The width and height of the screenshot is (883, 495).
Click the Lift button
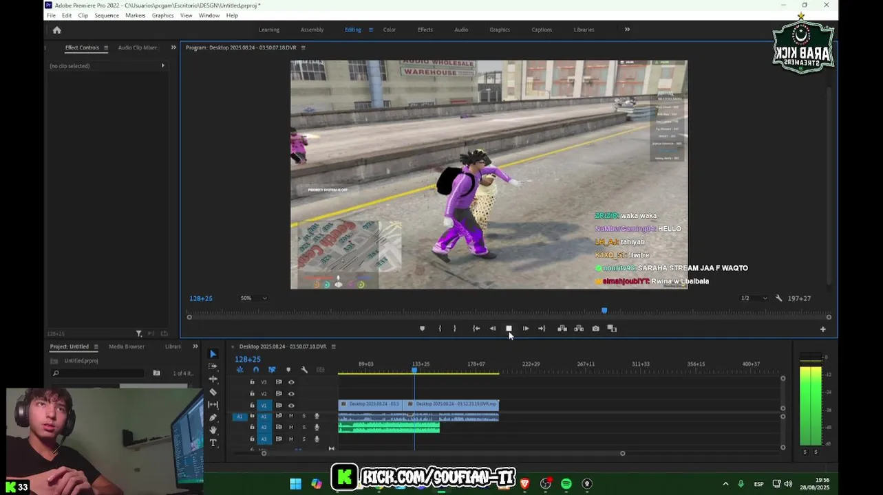tap(562, 329)
